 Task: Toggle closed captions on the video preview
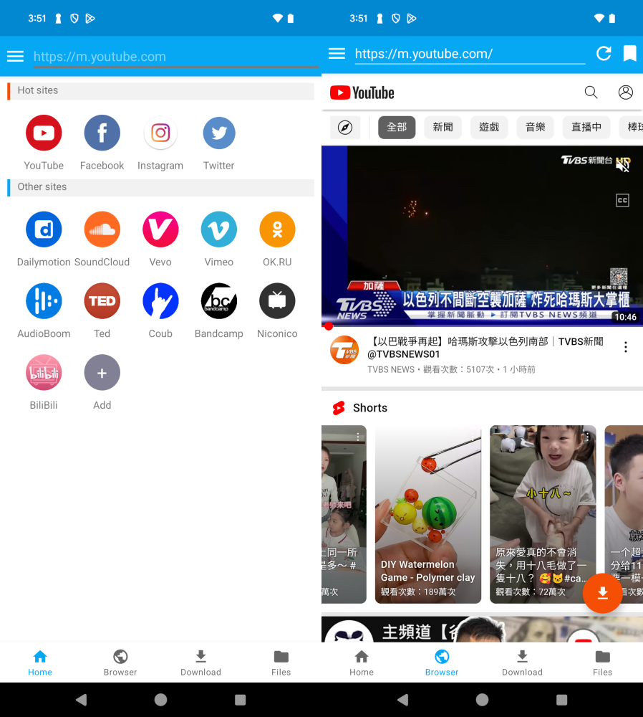click(622, 200)
